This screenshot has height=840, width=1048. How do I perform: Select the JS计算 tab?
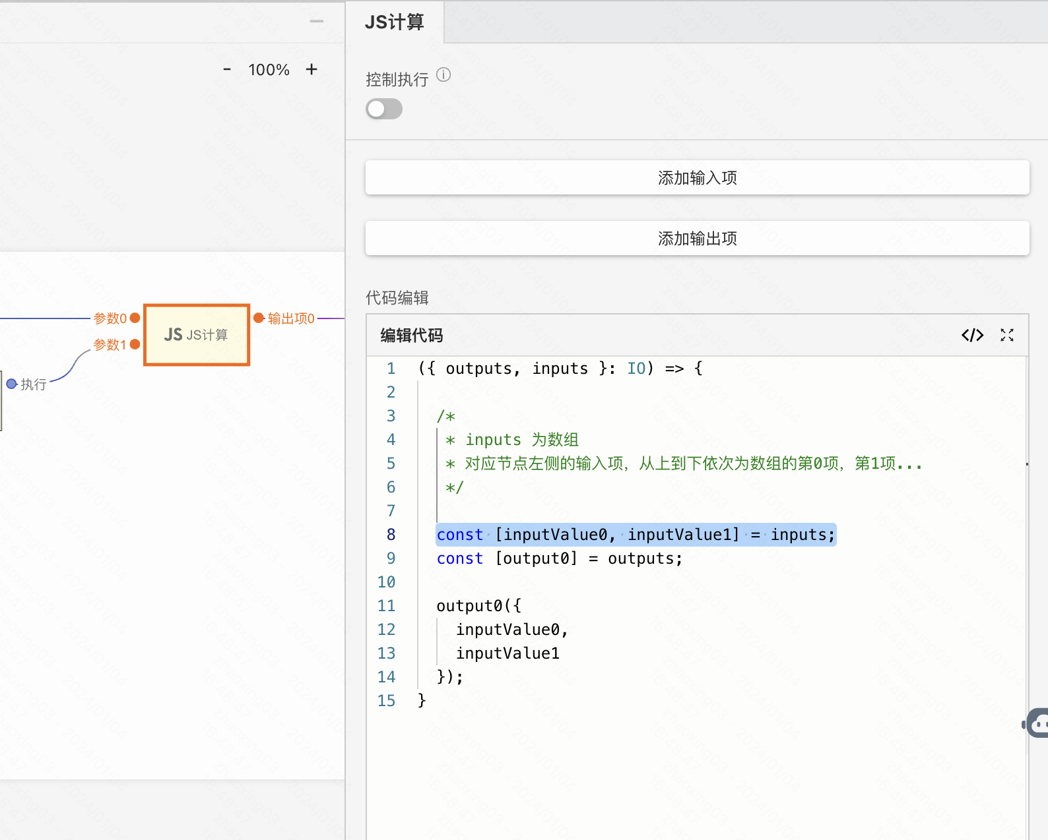pyautogui.click(x=395, y=22)
